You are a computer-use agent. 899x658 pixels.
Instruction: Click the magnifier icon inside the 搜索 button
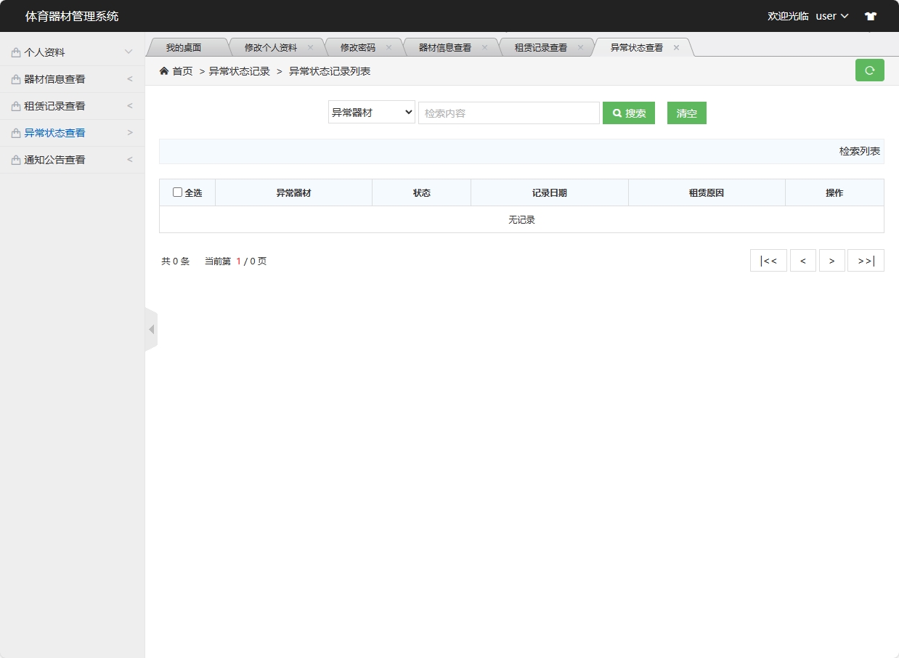617,113
